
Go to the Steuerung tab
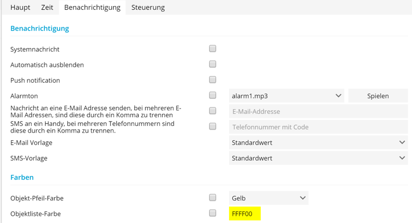(x=148, y=8)
